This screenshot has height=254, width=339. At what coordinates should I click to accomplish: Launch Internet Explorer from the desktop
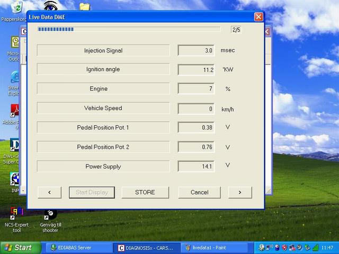[x=15, y=79]
